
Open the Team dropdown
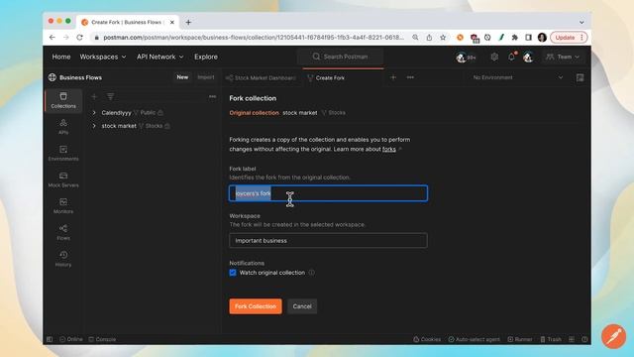click(563, 58)
